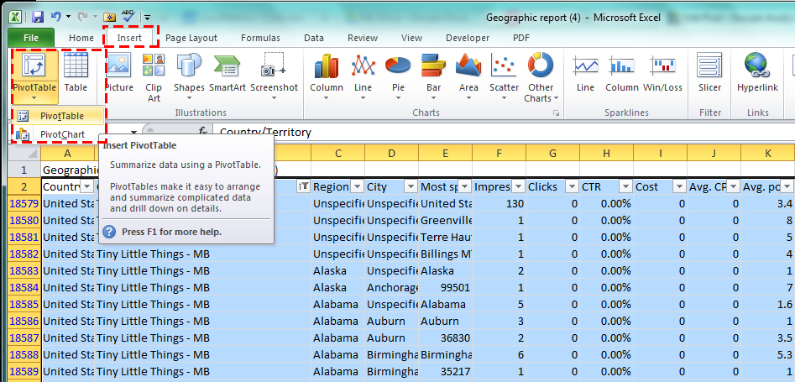Open the CTR column filter dropdown
The height and width of the screenshot is (382, 795).
[x=625, y=187]
